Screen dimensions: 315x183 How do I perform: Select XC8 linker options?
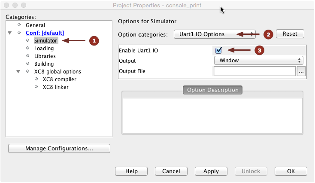[55, 87]
